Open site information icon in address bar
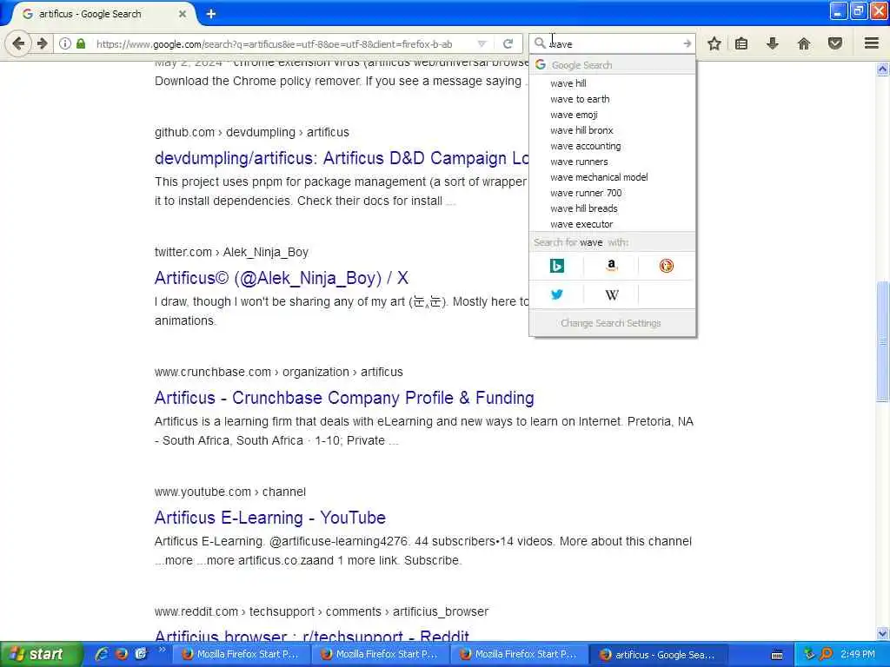Viewport: 890px width, 667px height. (x=65, y=43)
